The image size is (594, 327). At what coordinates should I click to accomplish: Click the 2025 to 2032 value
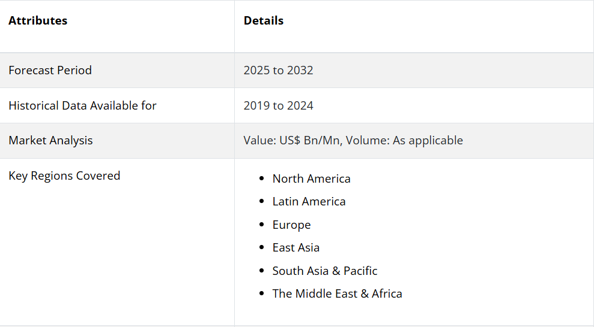278,71
